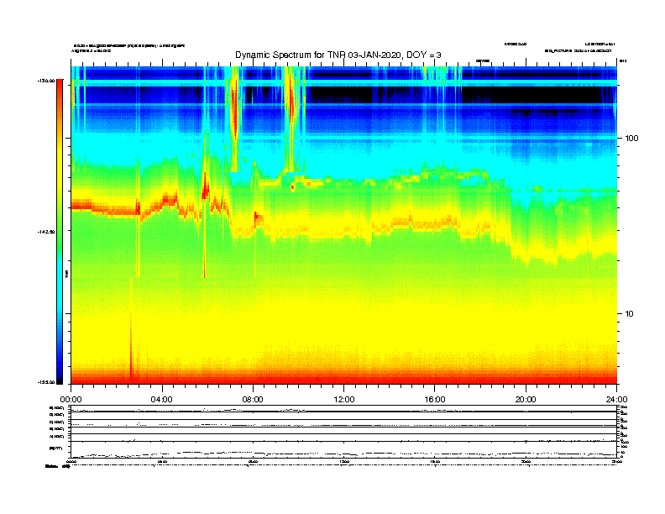Image resolution: width=665 pixels, height=514 pixels.
Task: Click the vertical rainbow color scale bar
Action: click(x=60, y=232)
